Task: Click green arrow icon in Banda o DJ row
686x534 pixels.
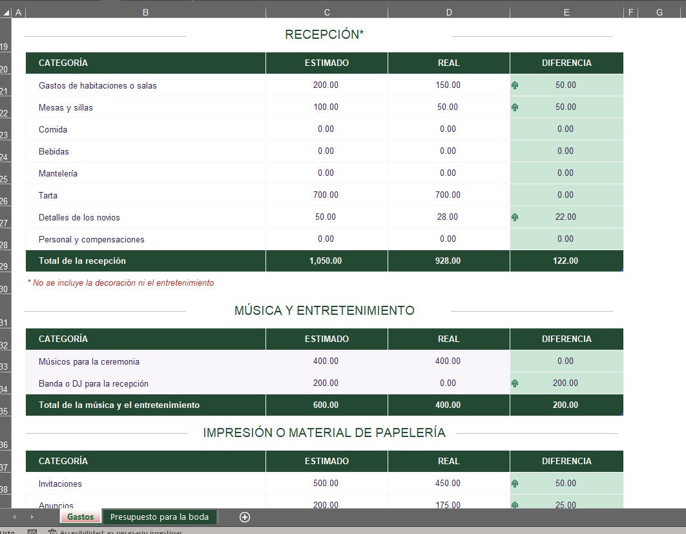Action: pyautogui.click(x=515, y=383)
